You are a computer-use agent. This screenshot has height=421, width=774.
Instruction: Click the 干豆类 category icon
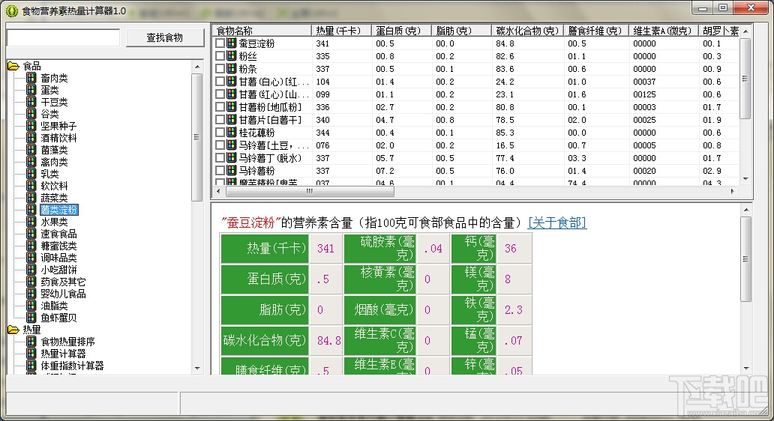click(31, 102)
